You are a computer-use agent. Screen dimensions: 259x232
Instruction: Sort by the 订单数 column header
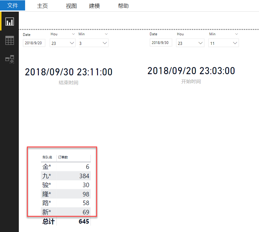point(63,157)
